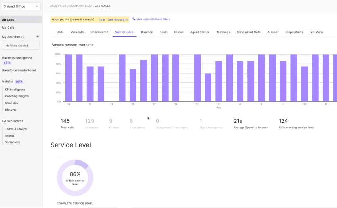Open CSAT 360 page

pos(11,103)
